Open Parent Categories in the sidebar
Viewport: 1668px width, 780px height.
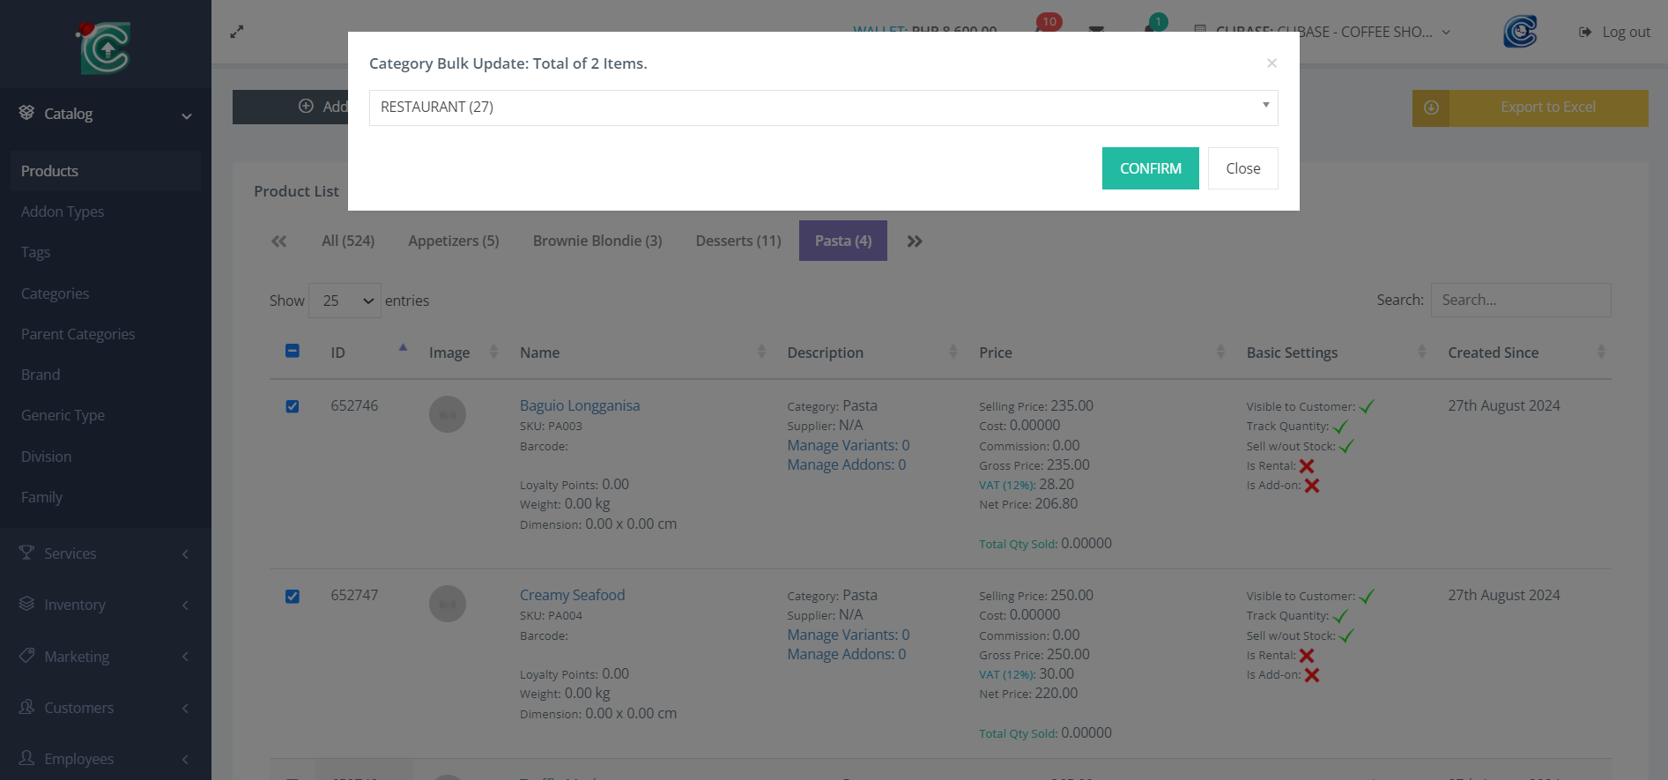(x=78, y=334)
